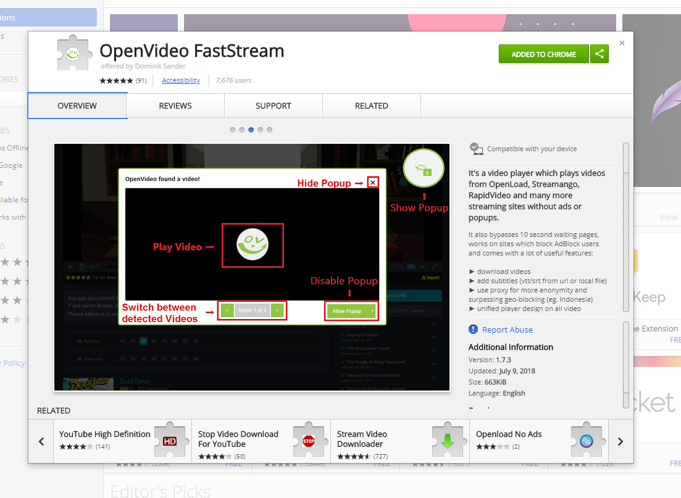Click the YouTube High Definition (141) rating
The height and width of the screenshot is (498, 681).
coord(85,446)
